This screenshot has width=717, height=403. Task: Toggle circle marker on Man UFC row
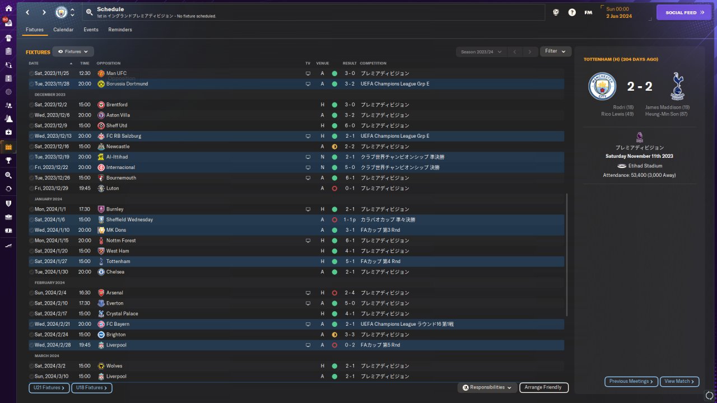pos(31,73)
